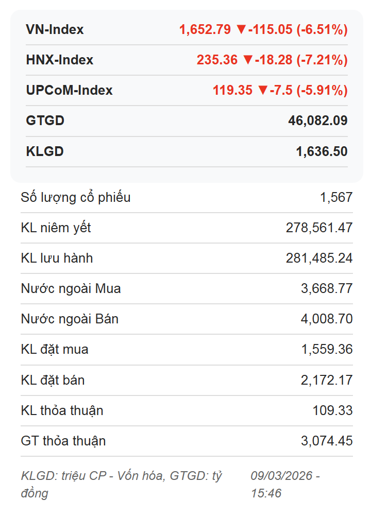This screenshot has width=371, height=517.
Task: Select the KL đặt mua label
Action: coord(55,349)
